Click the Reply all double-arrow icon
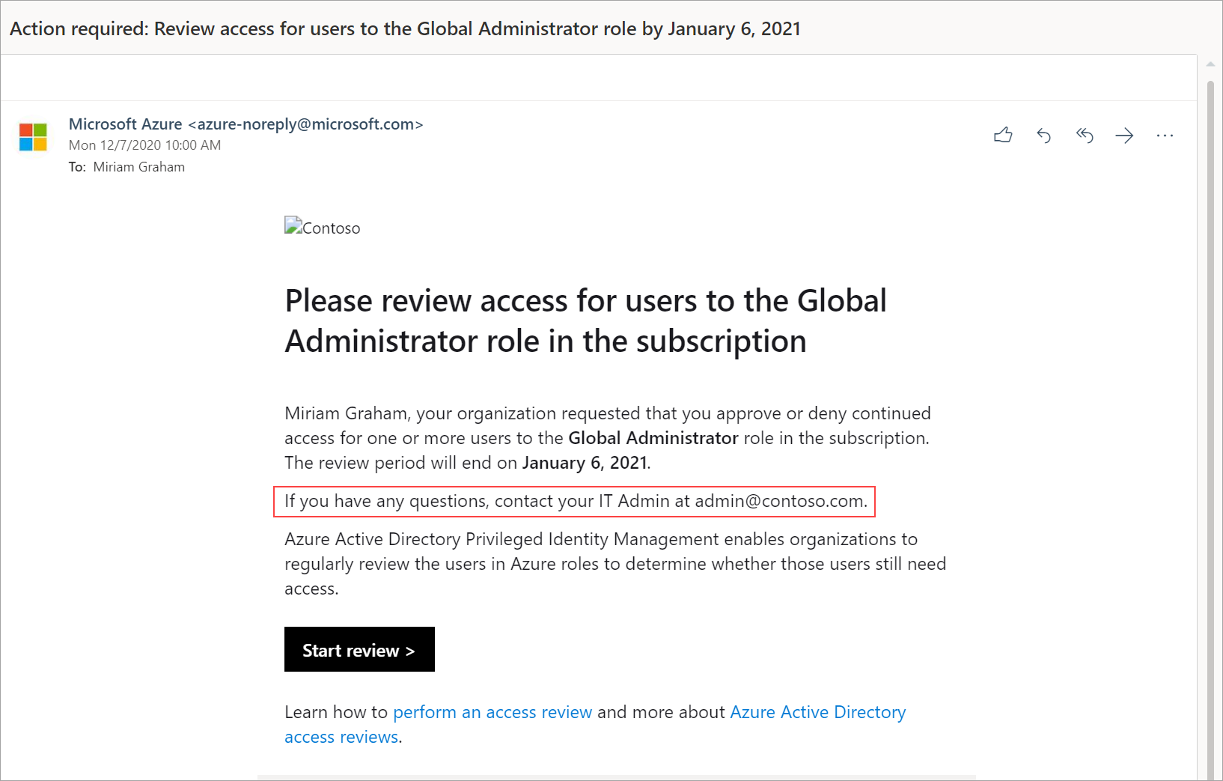The width and height of the screenshot is (1223, 781). pyautogui.click(x=1085, y=135)
